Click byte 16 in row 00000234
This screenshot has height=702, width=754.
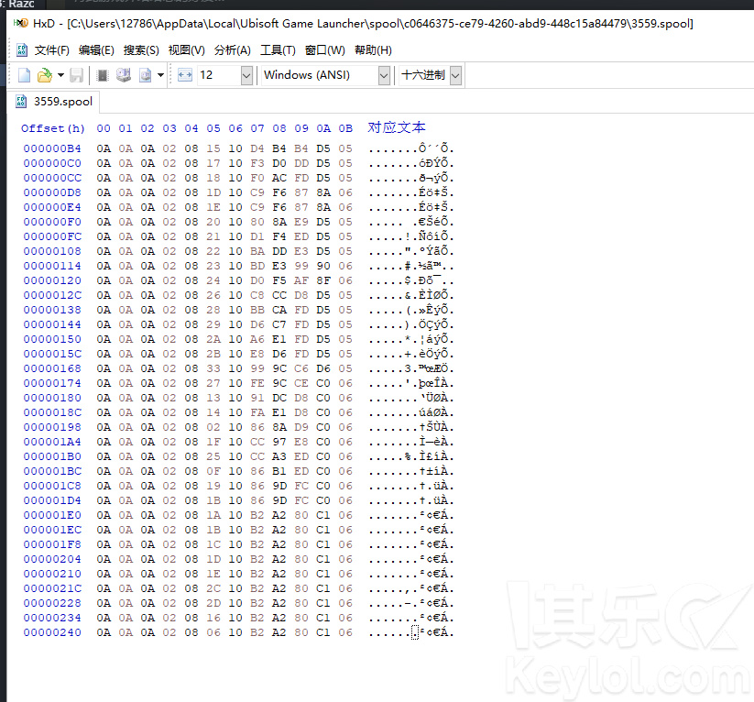[x=213, y=618]
